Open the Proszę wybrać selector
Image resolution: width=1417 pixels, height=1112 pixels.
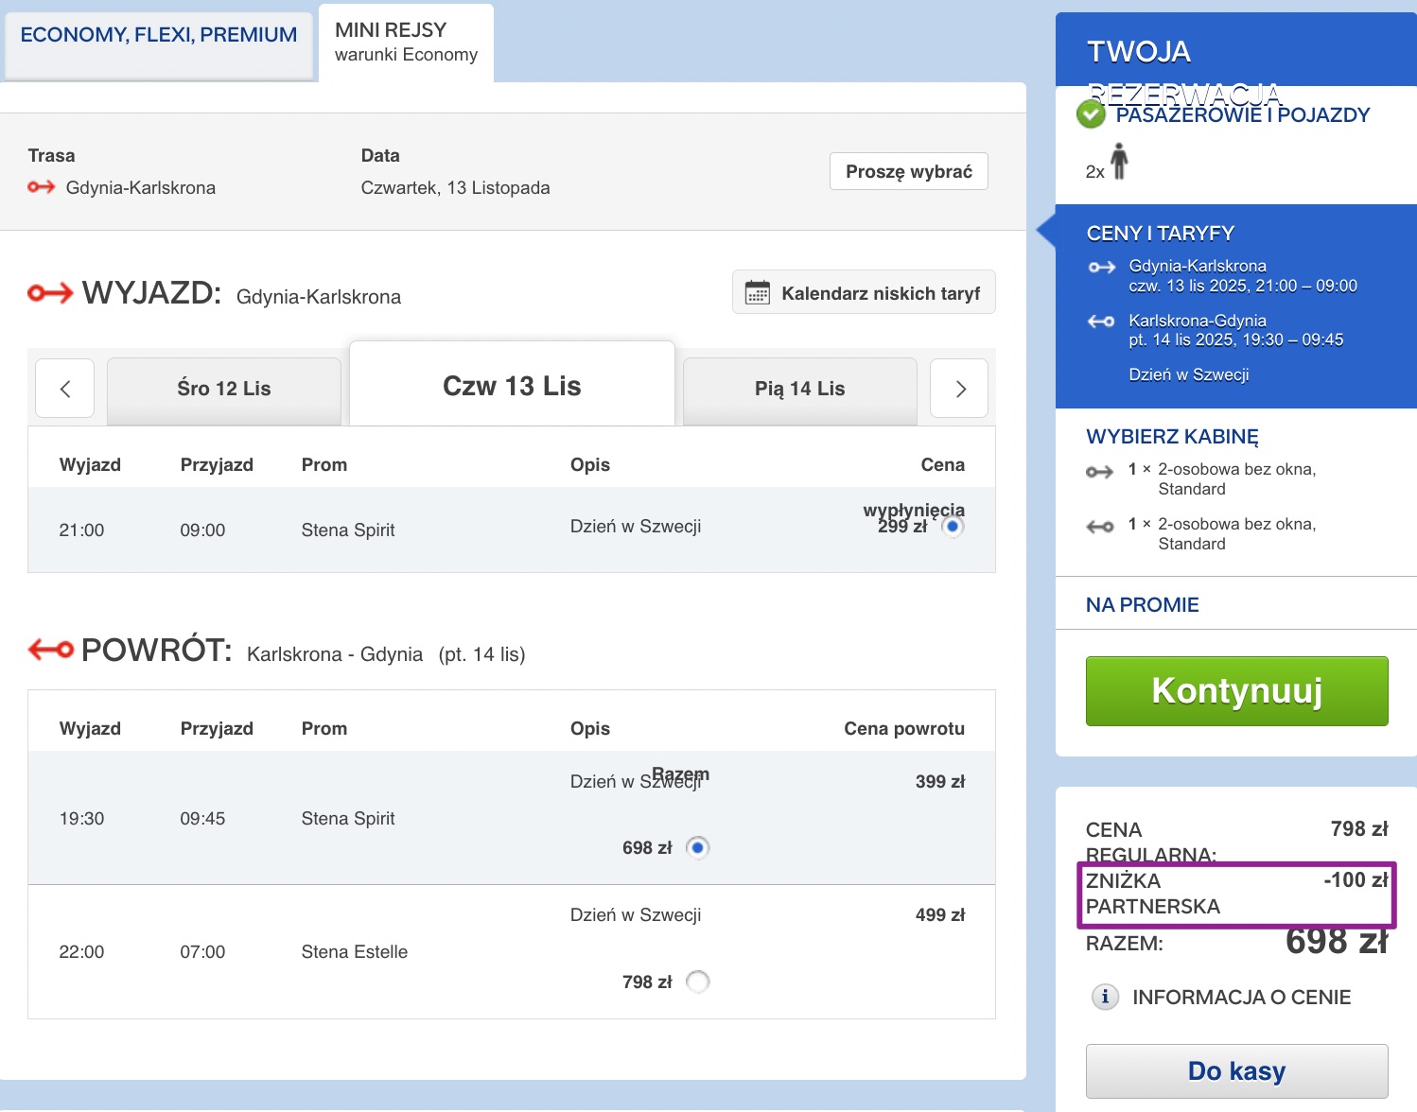point(908,171)
